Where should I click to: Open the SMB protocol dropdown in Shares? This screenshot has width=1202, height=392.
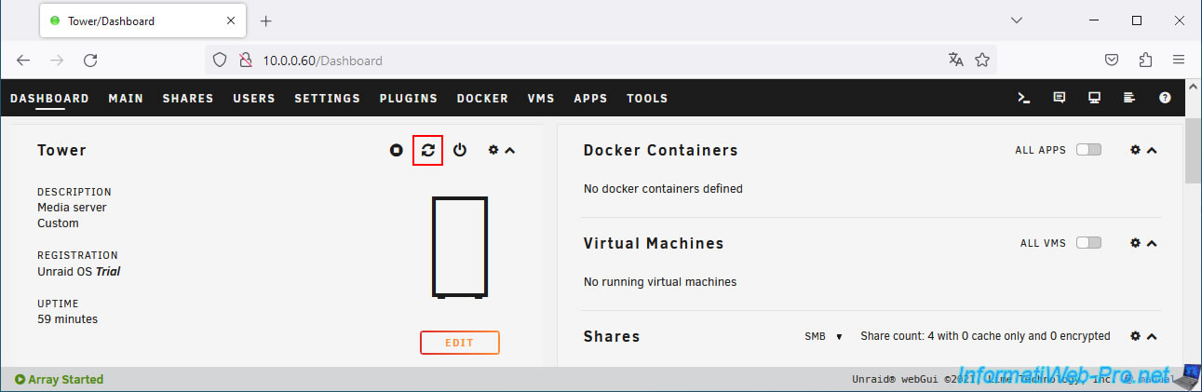[x=823, y=336]
